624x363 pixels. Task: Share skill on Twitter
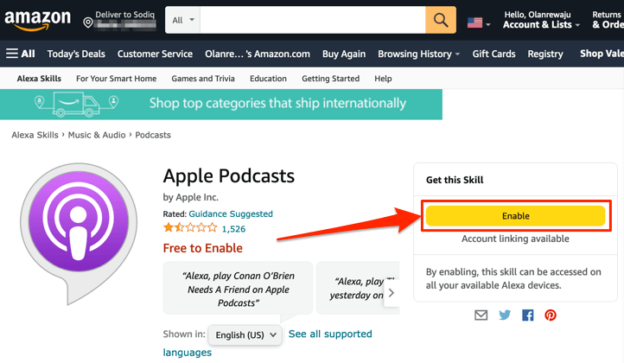point(505,315)
